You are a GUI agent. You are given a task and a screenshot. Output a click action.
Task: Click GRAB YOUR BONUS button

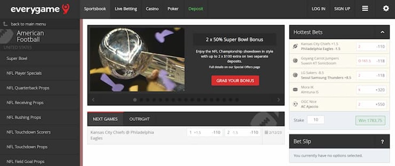[x=235, y=81]
